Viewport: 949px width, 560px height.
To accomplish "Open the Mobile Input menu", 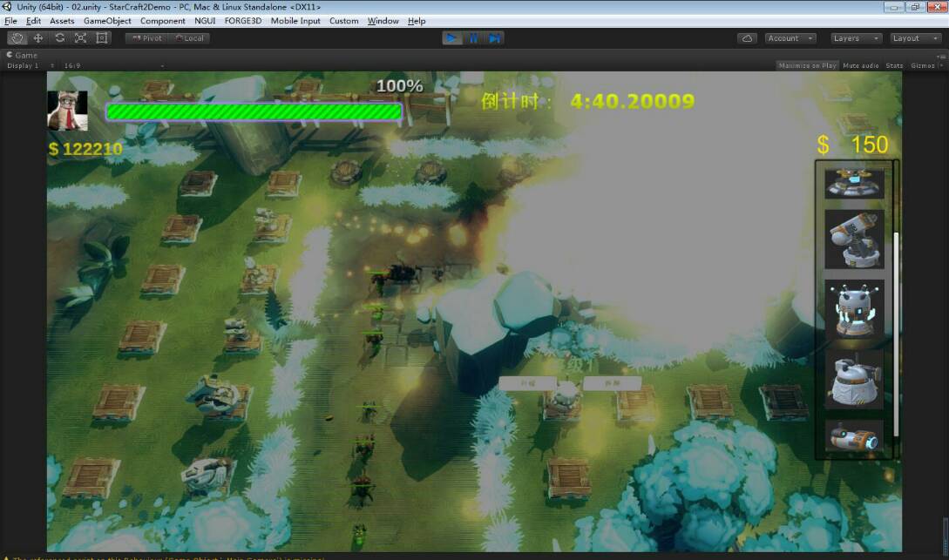I will (295, 21).
